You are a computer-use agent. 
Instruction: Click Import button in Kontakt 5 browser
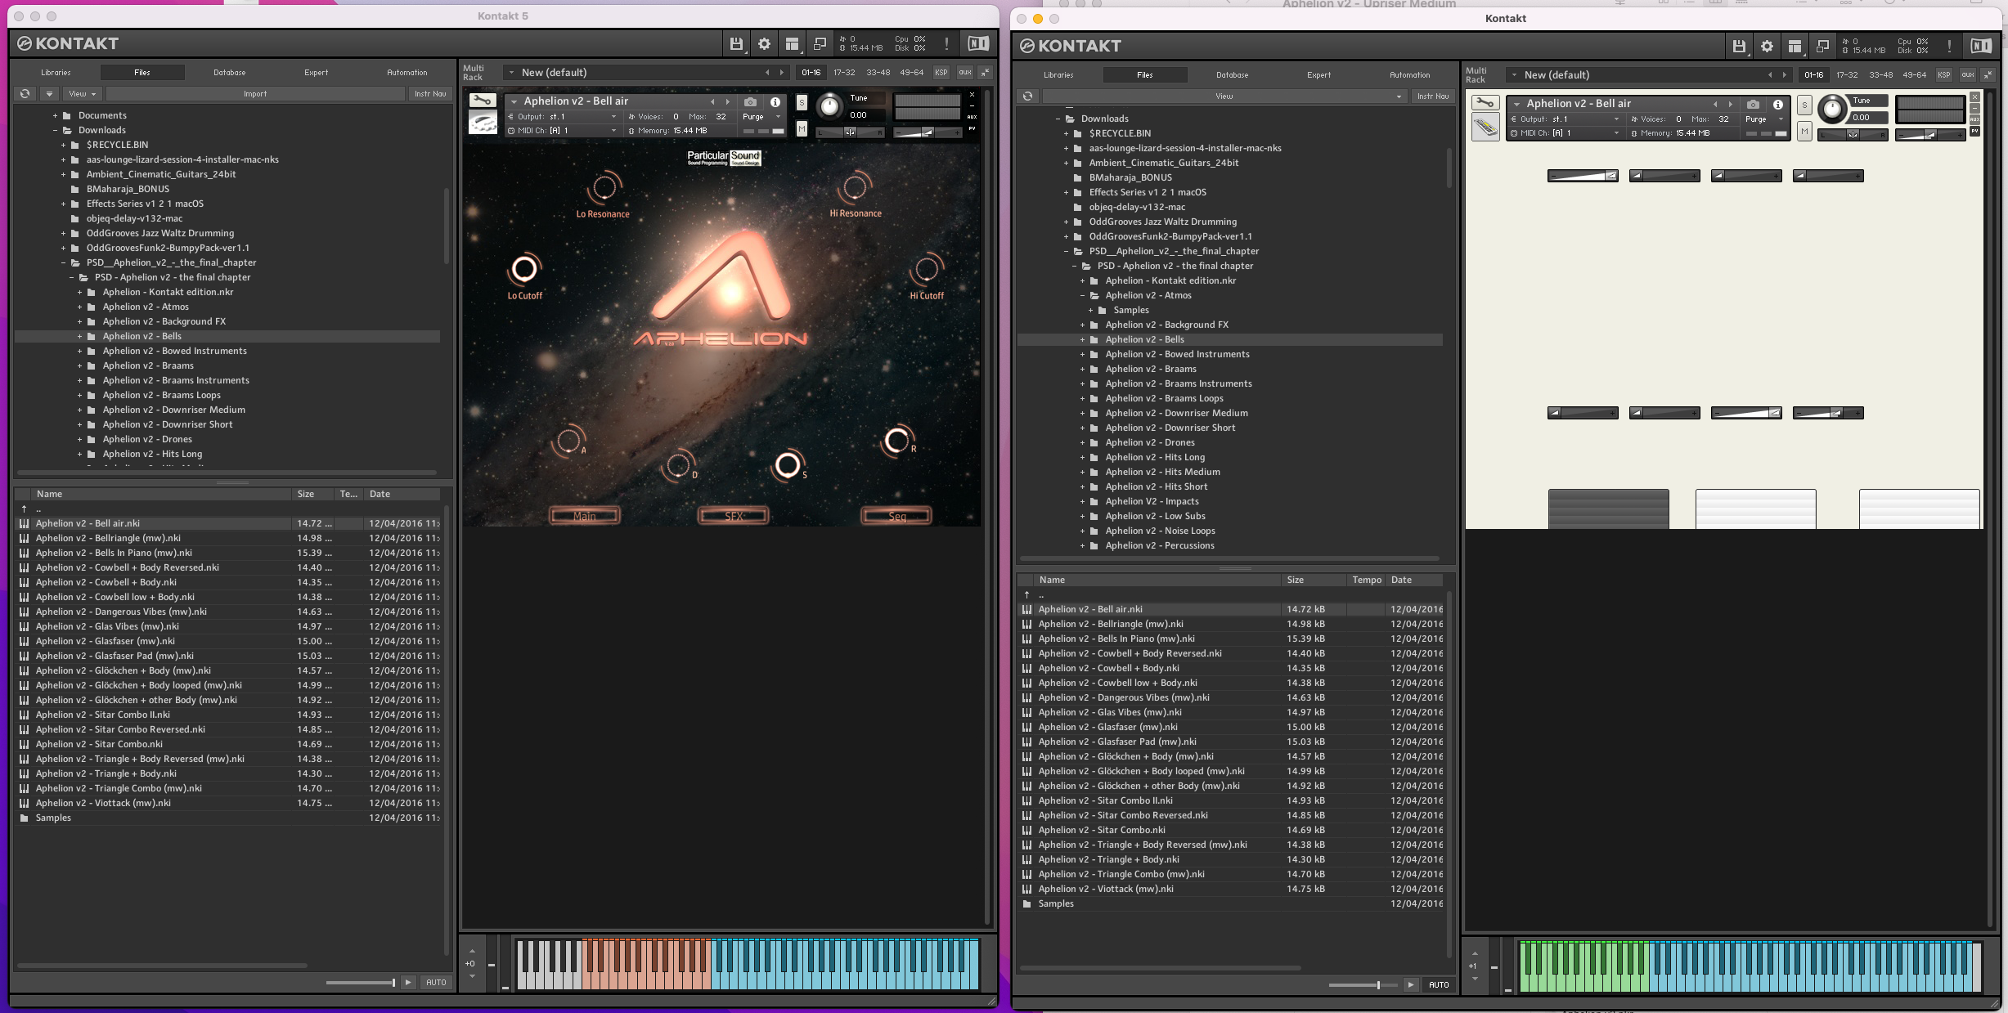coord(255,94)
